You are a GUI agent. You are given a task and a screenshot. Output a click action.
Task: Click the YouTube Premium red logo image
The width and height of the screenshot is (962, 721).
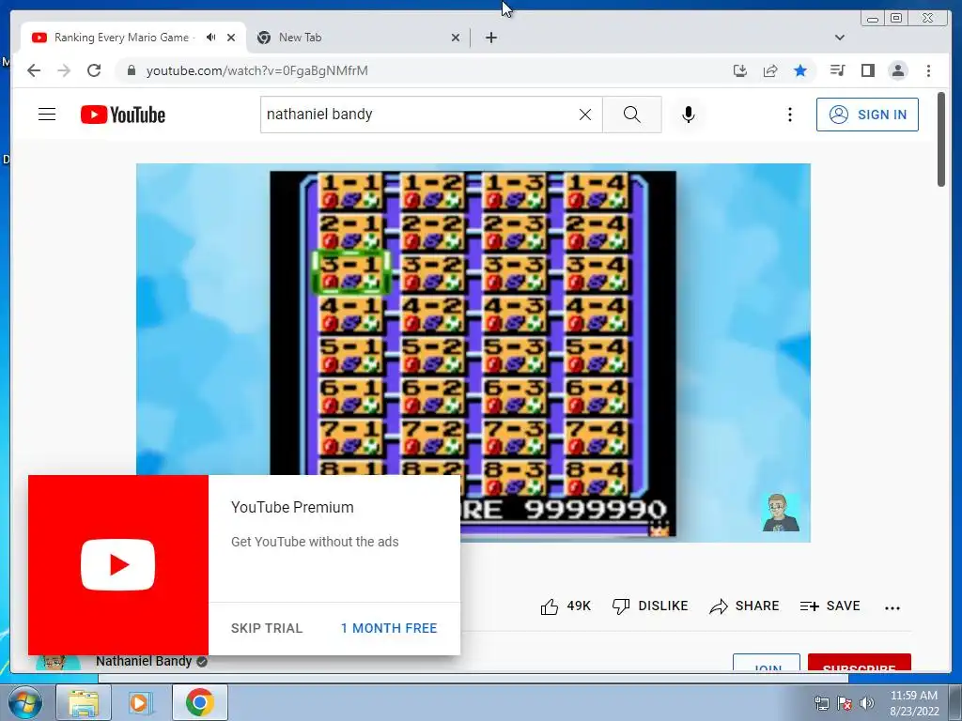[117, 564]
